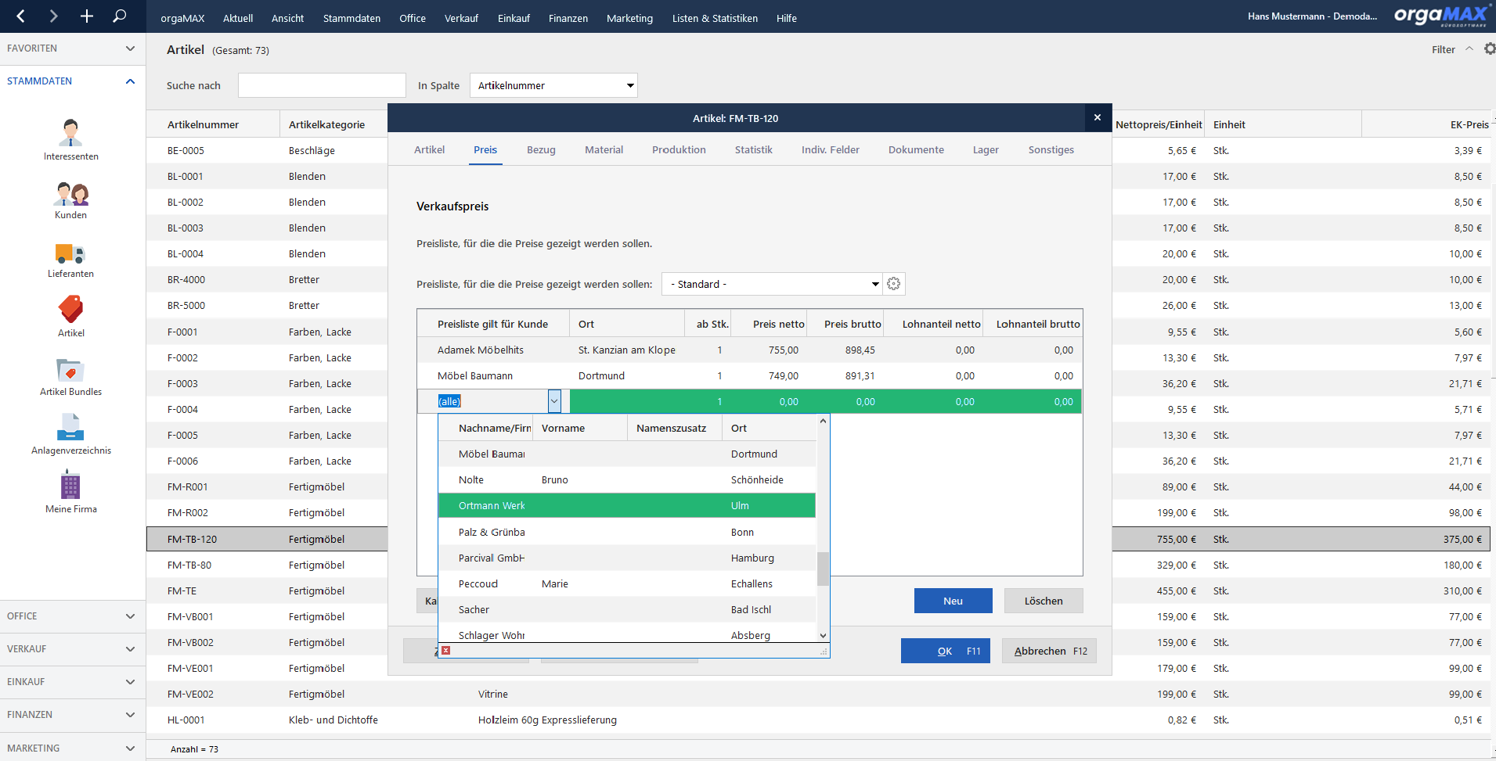The image size is (1496, 761).
Task: Switch to the Dokumente tab
Action: pyautogui.click(x=916, y=149)
